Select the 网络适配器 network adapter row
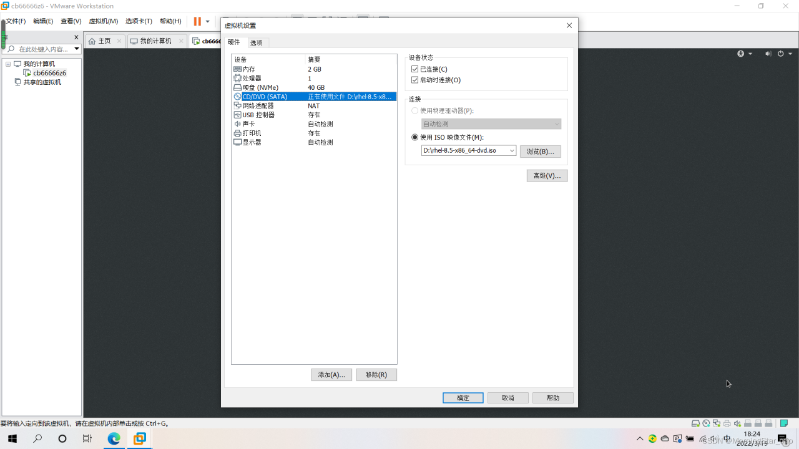Viewport: 799px width, 449px height. point(314,106)
